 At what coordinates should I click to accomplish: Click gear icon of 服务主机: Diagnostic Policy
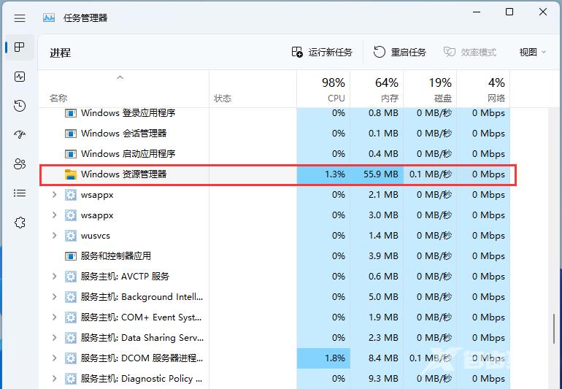(71, 379)
